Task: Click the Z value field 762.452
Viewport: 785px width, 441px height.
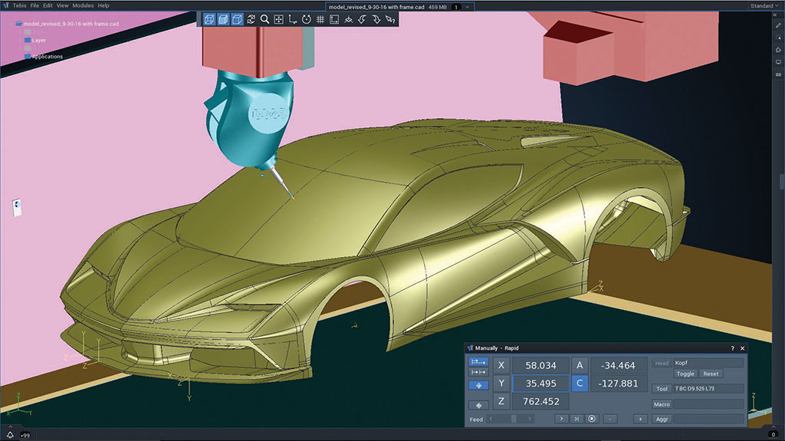Action: coord(540,401)
